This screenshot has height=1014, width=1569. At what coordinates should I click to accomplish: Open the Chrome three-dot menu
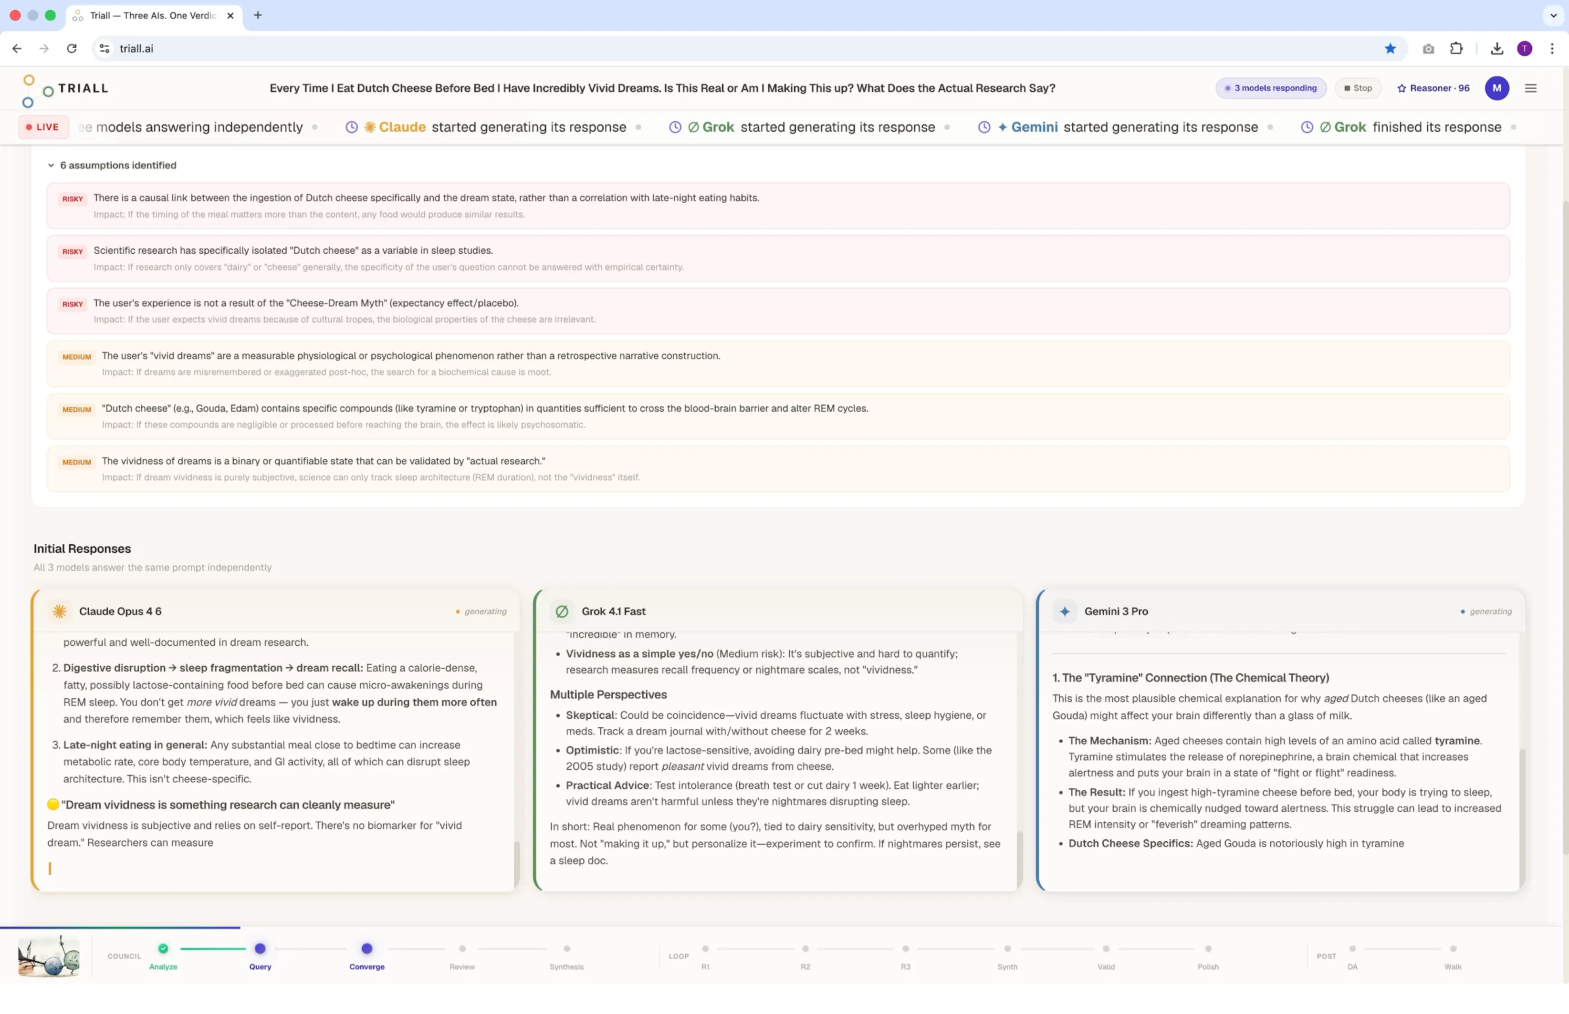pos(1552,49)
